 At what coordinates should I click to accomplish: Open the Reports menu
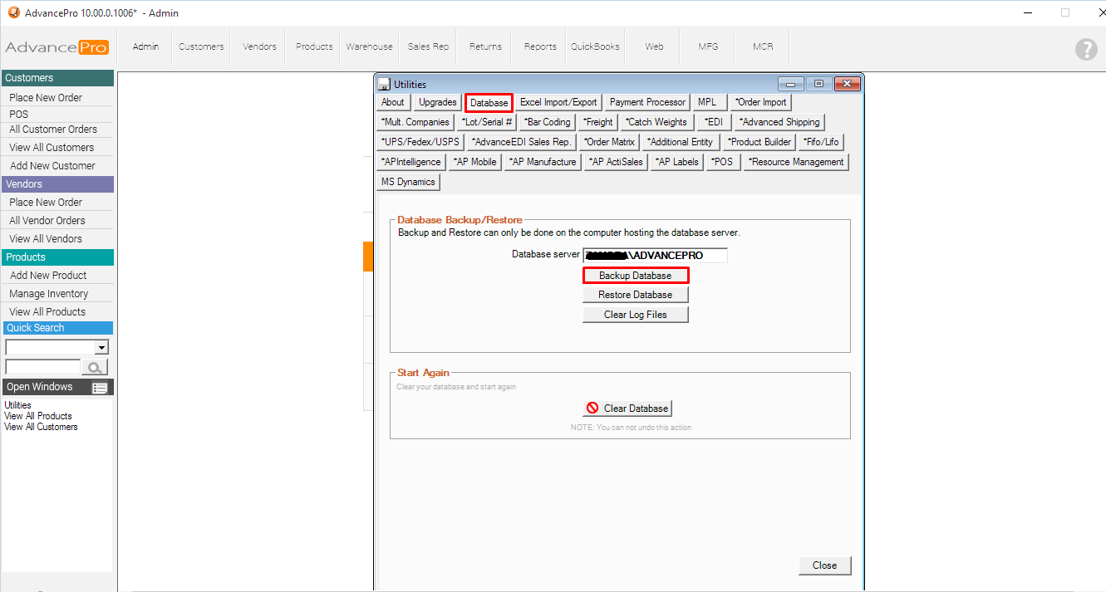tap(540, 46)
